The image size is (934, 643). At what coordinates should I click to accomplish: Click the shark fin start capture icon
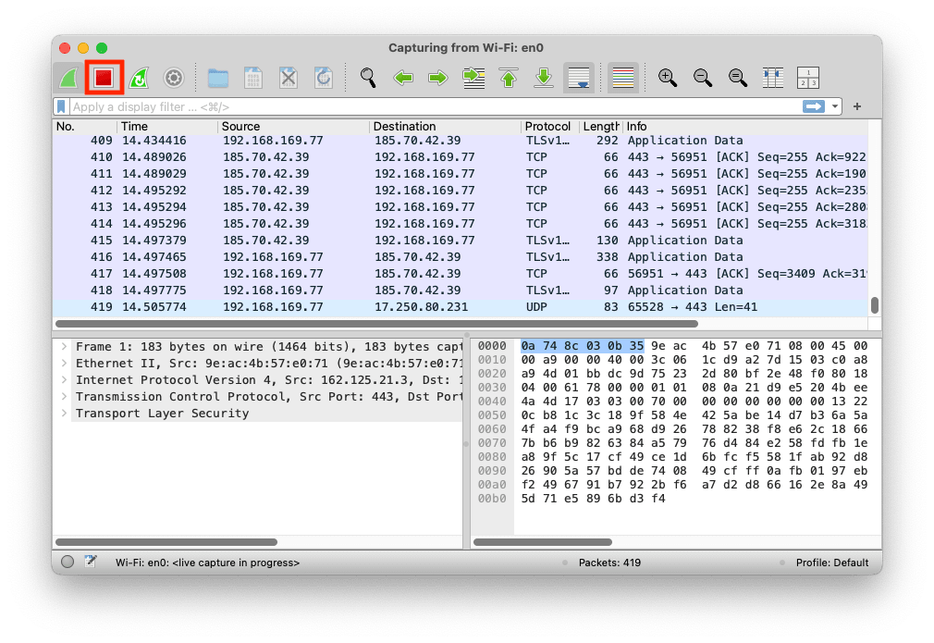pos(69,78)
